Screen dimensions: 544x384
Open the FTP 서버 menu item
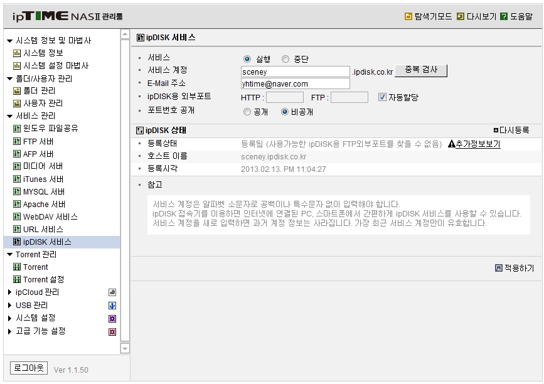[38, 142]
